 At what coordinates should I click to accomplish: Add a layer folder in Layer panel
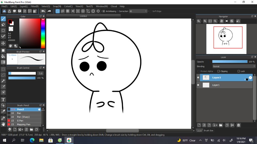[221, 125]
